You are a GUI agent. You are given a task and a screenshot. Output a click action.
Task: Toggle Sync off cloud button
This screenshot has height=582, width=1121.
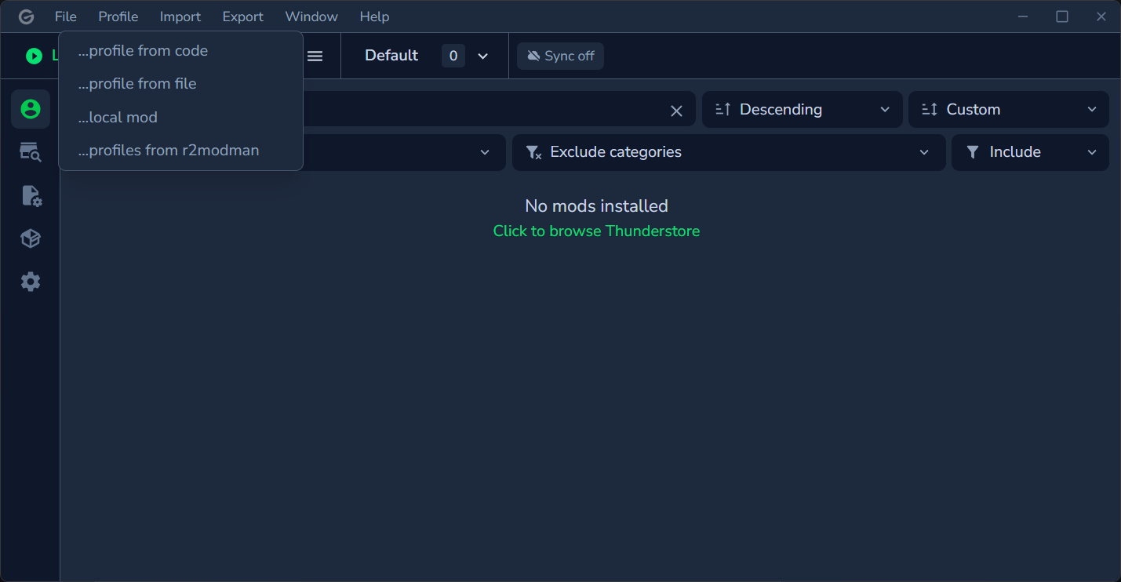560,56
